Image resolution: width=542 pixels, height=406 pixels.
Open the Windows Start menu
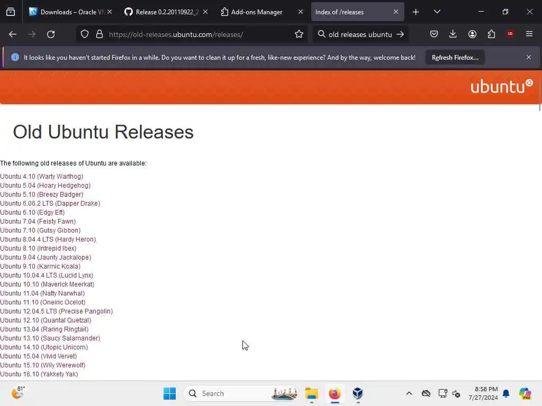169,393
